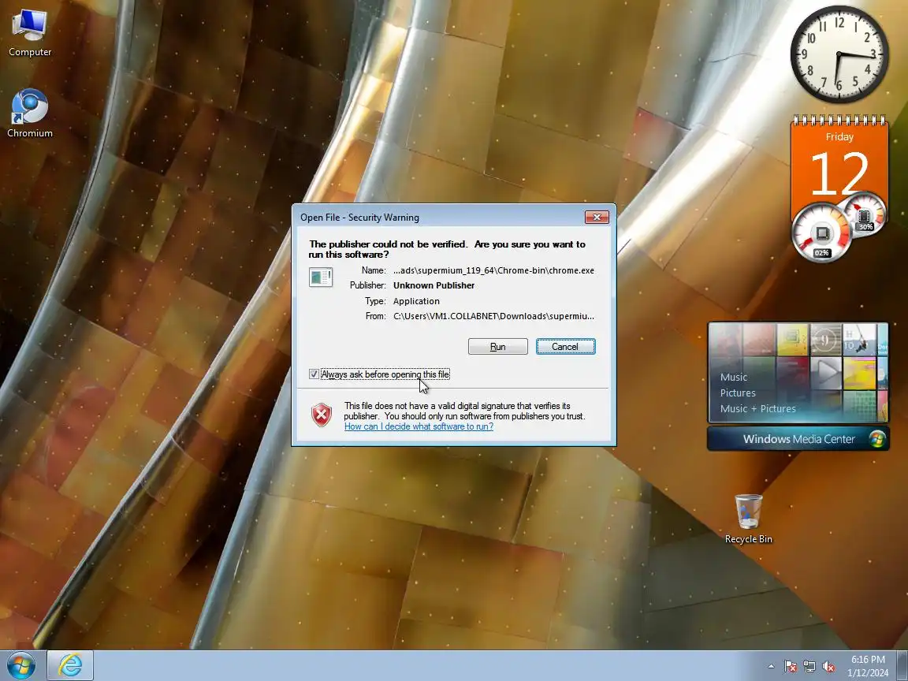The height and width of the screenshot is (681, 908).
Task: Open the Windows Start menu orb
Action: [x=20, y=664]
